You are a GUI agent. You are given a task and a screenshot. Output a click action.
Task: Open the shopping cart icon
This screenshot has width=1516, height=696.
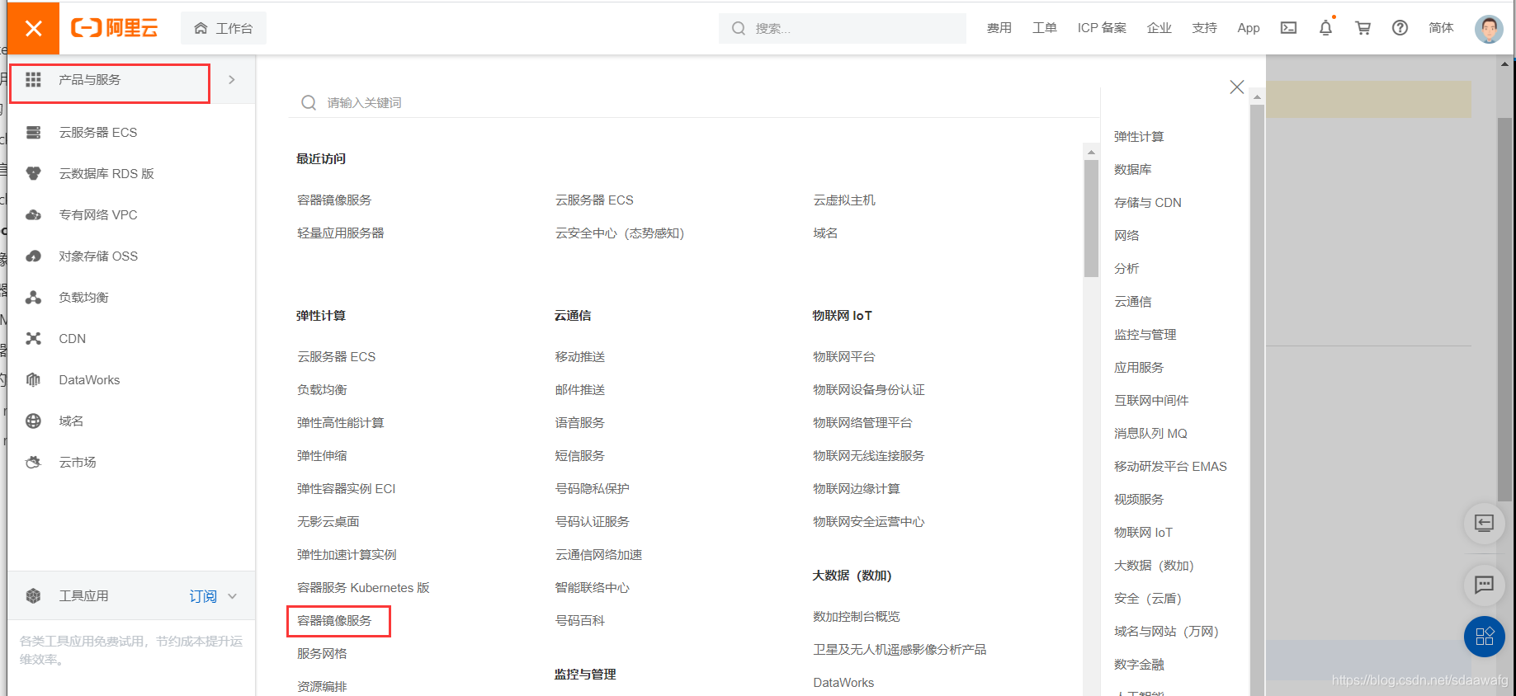click(1363, 28)
